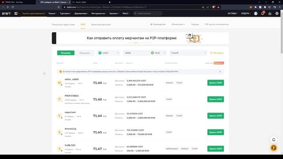Click the Обновить refresh link
The image size is (283, 159).
click(217, 53)
